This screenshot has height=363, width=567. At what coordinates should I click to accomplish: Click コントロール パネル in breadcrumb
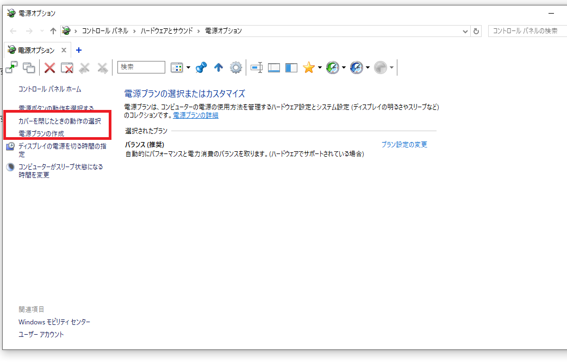(x=105, y=31)
